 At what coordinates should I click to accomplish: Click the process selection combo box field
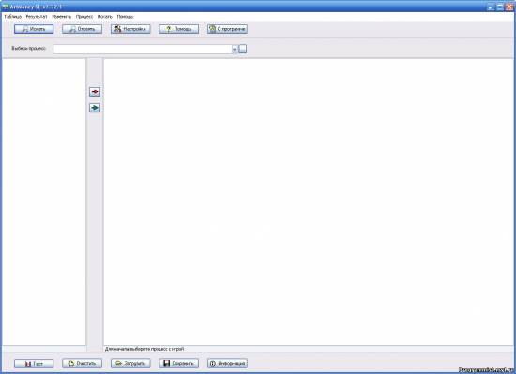pyautogui.click(x=145, y=50)
